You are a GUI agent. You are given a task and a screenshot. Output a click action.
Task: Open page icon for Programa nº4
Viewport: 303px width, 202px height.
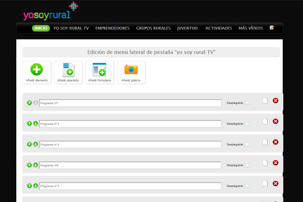(265, 163)
